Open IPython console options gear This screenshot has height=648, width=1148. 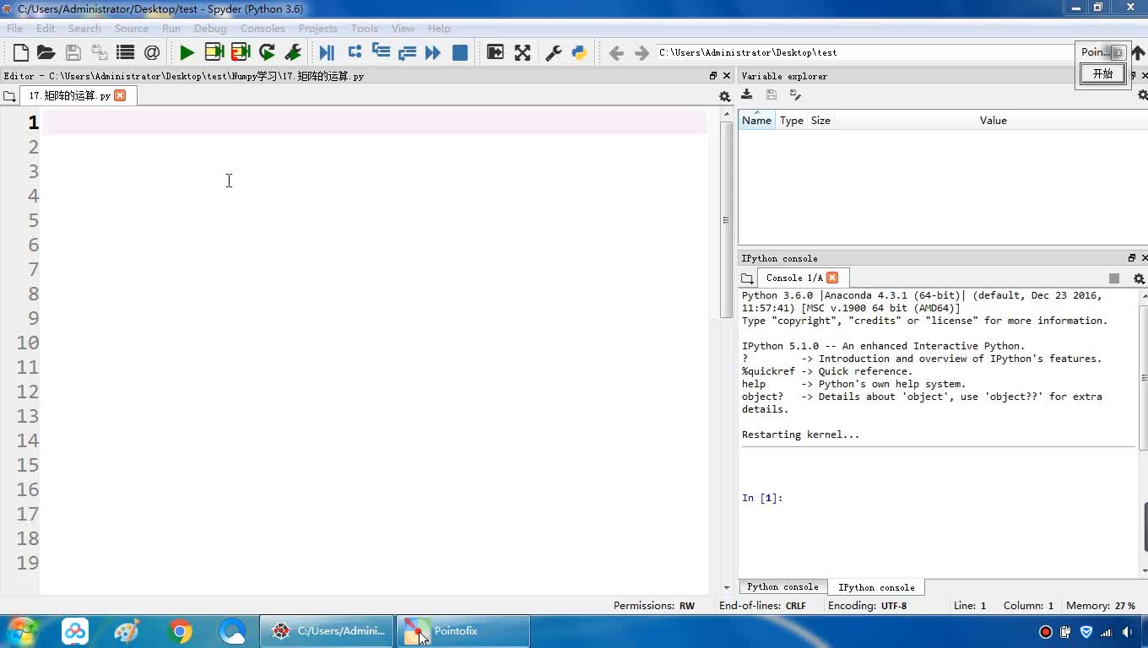click(x=1139, y=278)
